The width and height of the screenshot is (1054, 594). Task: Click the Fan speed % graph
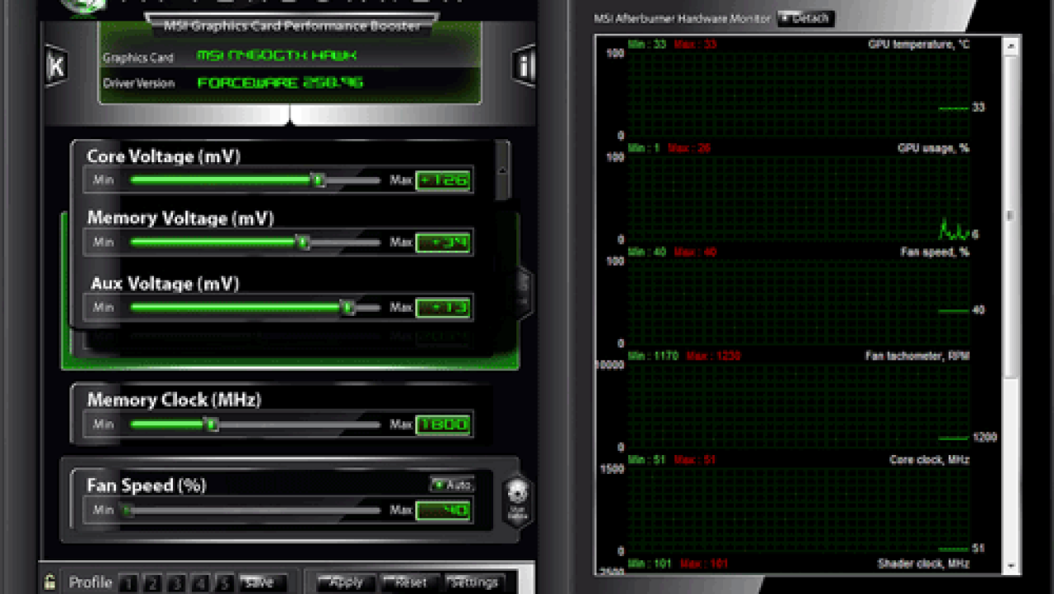pyautogui.click(x=799, y=302)
